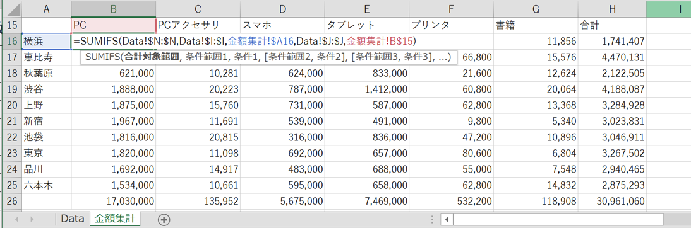Click the 横浜 cell in column A
691x228 pixels.
click(47, 42)
